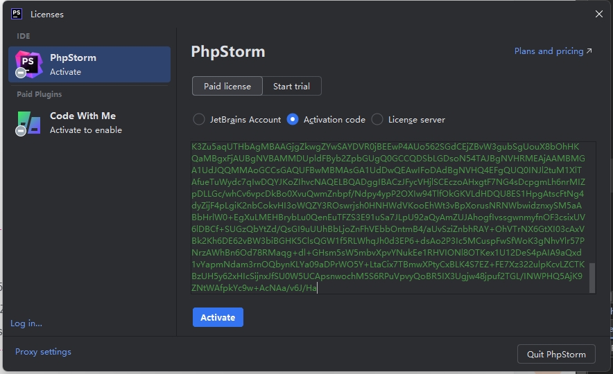
Task: Click the first code line starting K3Zu5aq
Action: [386, 147]
